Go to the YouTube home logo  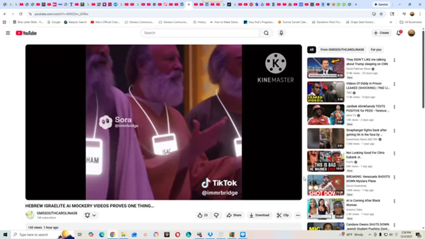pyautogui.click(x=26, y=33)
